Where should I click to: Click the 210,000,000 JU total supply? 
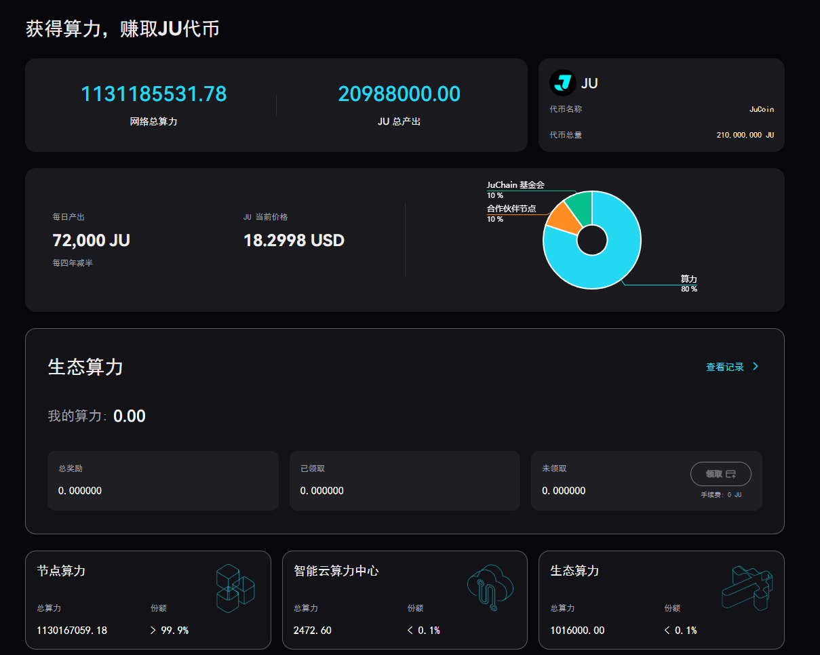click(745, 135)
